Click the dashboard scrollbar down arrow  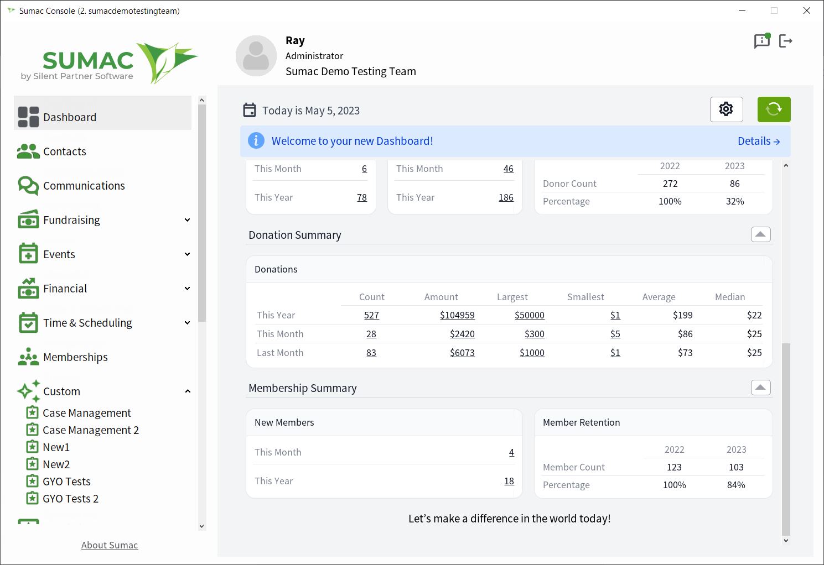[x=786, y=541]
